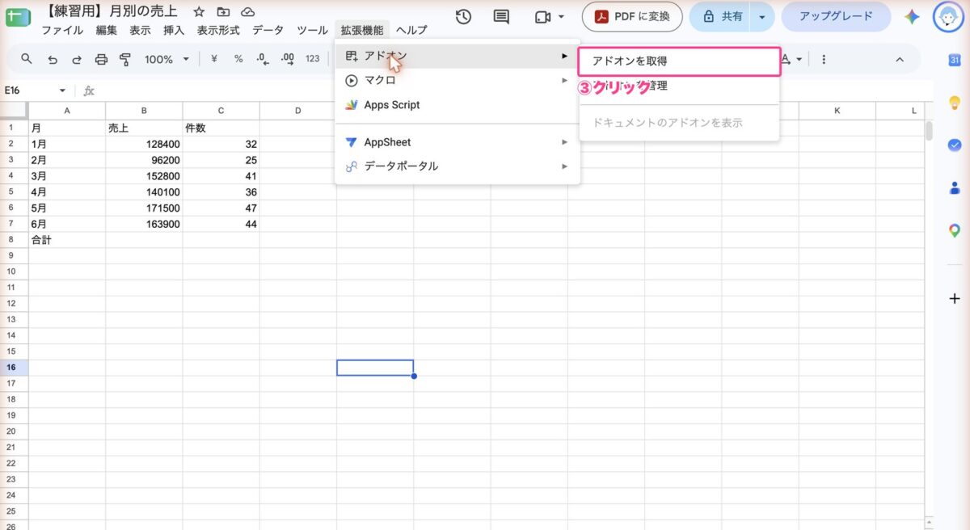The image size is (970, 530).
Task: Print the spreadsheet
Action: click(101, 59)
